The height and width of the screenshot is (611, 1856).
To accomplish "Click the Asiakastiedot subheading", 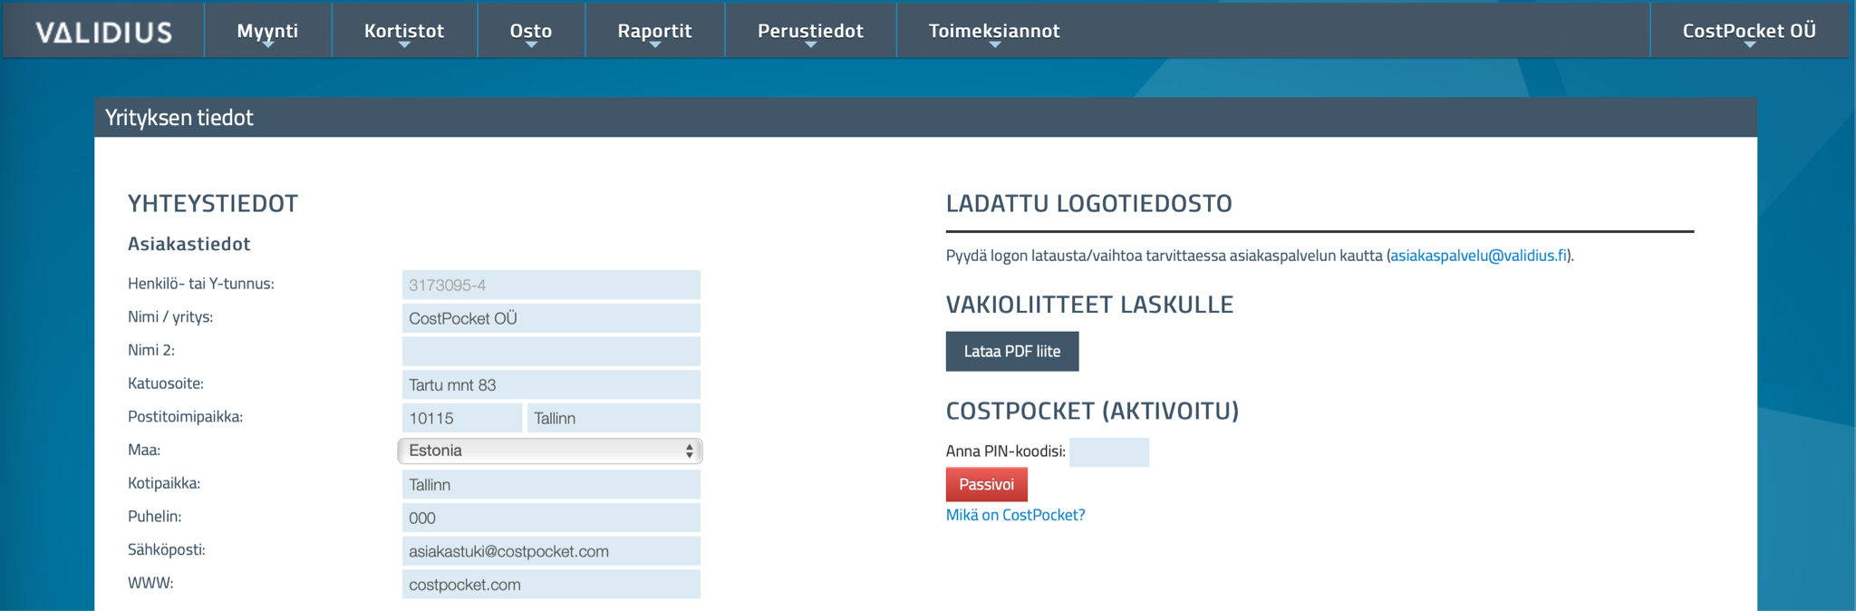I will click(189, 244).
